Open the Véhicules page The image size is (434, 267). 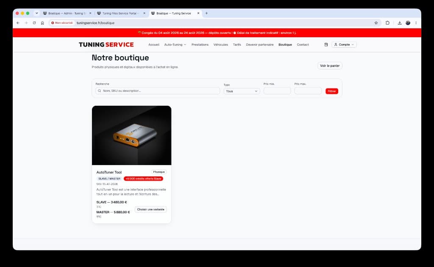pos(220,44)
